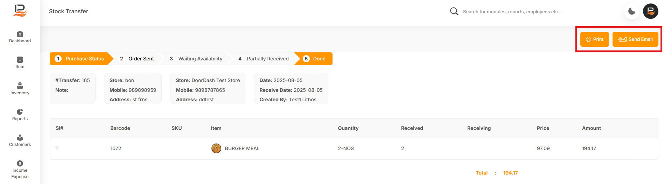This screenshot has width=664, height=184.
Task: Toggle dark mode with moon icon
Action: 632,12
